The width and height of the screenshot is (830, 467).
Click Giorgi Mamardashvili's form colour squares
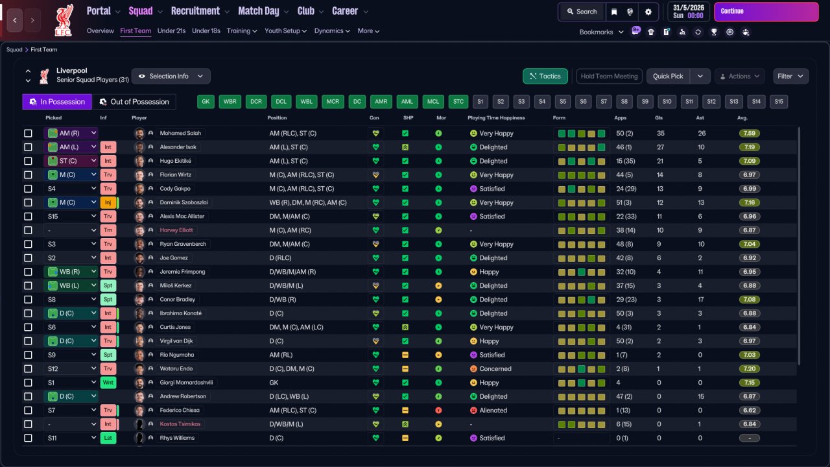coord(582,383)
